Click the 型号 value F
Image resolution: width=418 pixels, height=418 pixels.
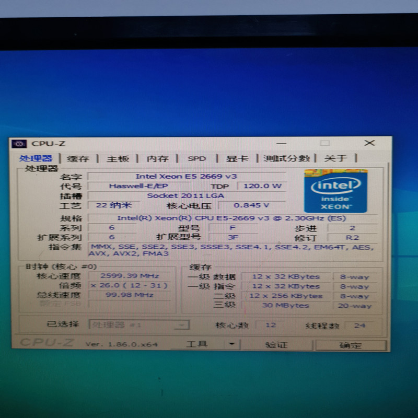tap(233, 228)
